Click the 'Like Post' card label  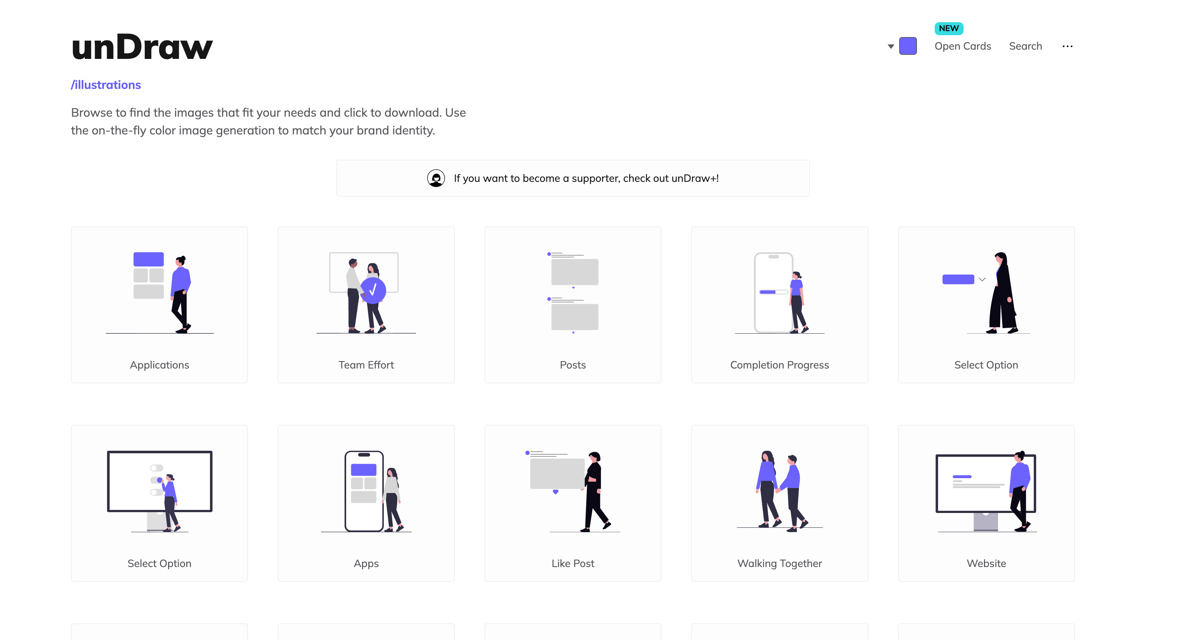click(x=573, y=564)
